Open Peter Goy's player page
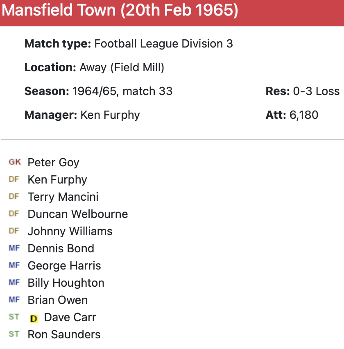Viewport: 344px width, 349px height. coord(53,163)
